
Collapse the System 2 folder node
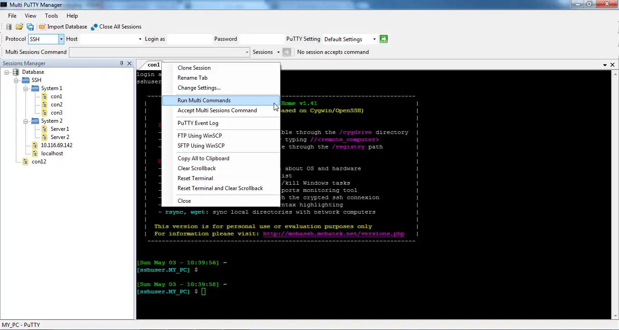coord(26,121)
